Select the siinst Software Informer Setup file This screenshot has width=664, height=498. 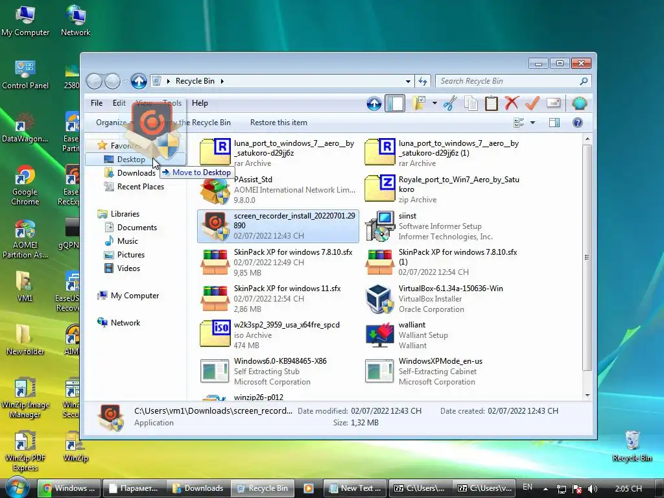pos(442,226)
